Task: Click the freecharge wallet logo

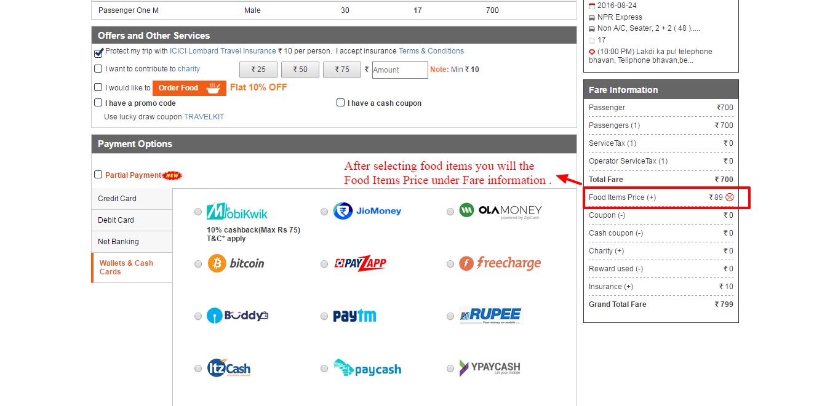Action: pyautogui.click(x=500, y=263)
